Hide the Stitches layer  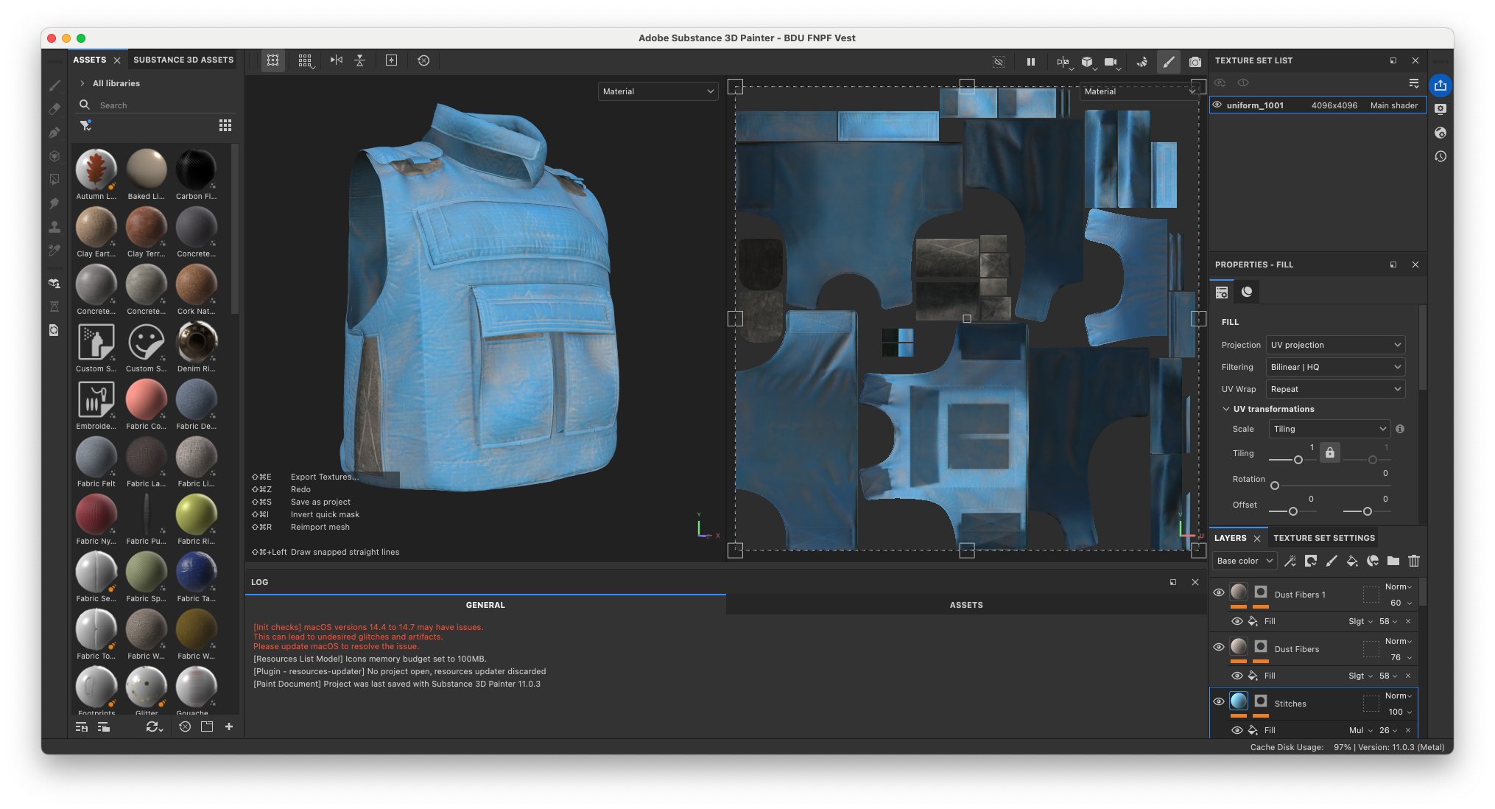click(1219, 701)
